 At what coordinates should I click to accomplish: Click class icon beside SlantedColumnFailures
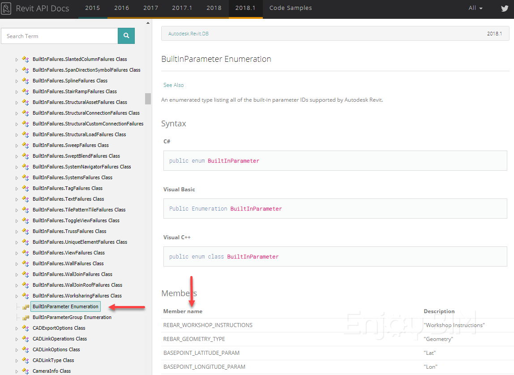click(x=26, y=60)
